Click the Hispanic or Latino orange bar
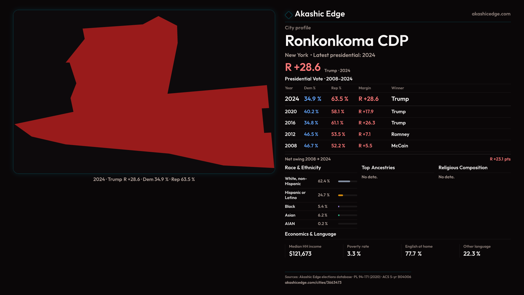The height and width of the screenshot is (295, 524). click(341, 195)
